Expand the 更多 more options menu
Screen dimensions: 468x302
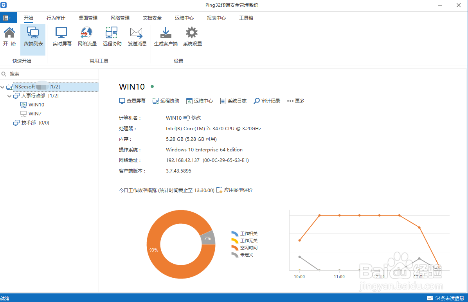[295, 101]
